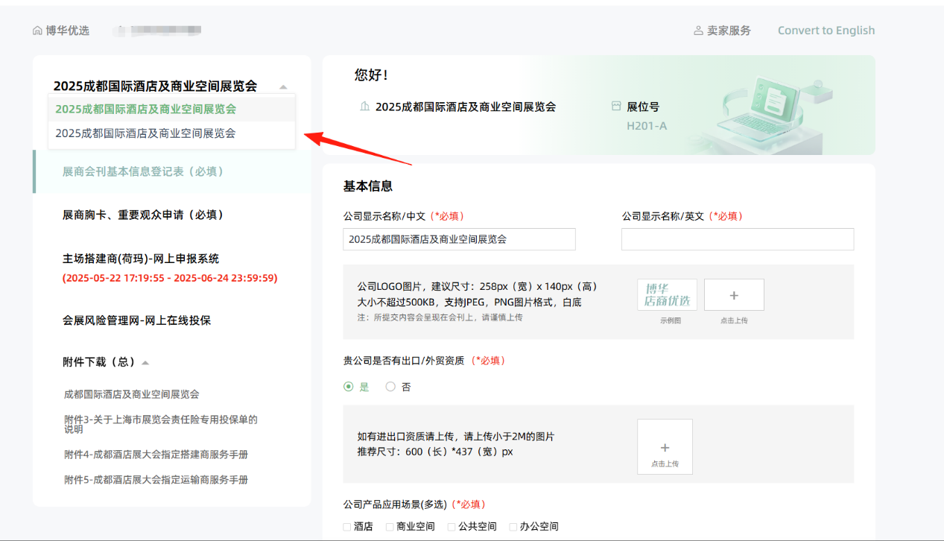Click the plus icon to upload export qualification
This screenshot has height=541, width=944.
[x=665, y=447]
